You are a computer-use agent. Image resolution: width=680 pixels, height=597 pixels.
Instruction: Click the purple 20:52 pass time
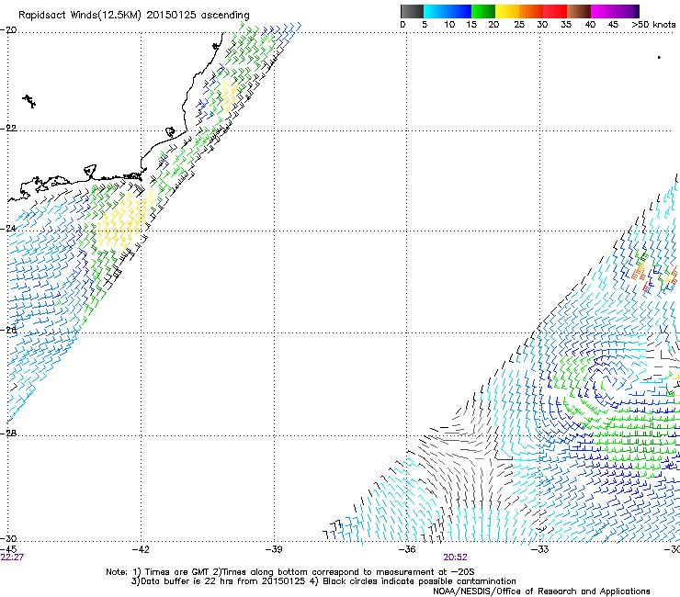[456, 558]
